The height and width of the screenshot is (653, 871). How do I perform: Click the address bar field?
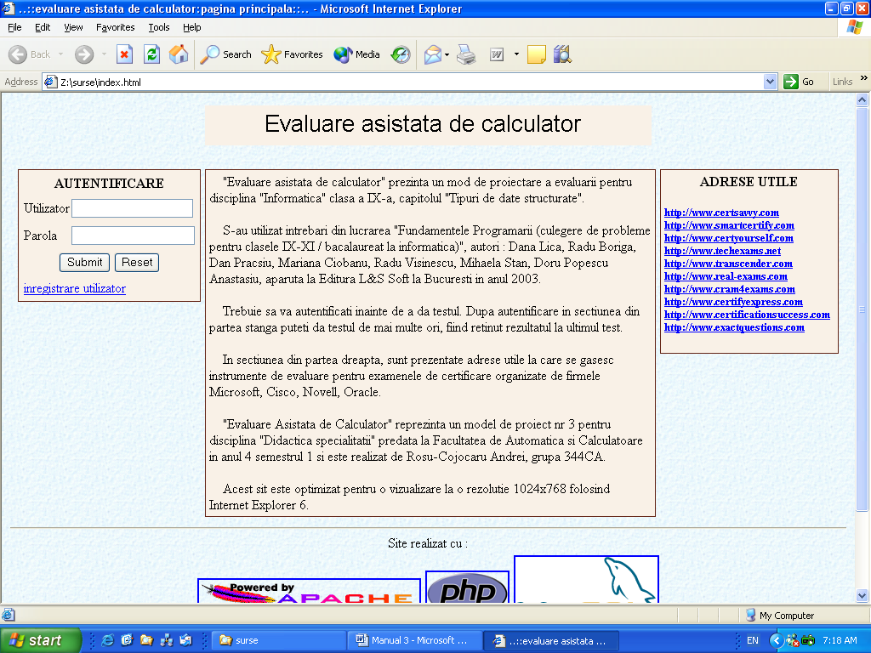point(411,82)
